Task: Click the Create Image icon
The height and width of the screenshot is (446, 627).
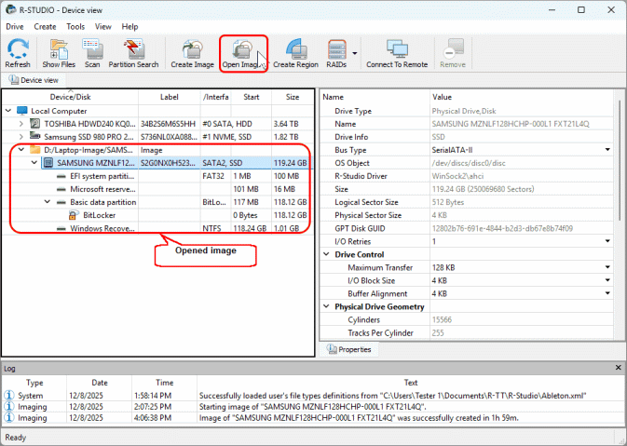Action: click(x=193, y=53)
